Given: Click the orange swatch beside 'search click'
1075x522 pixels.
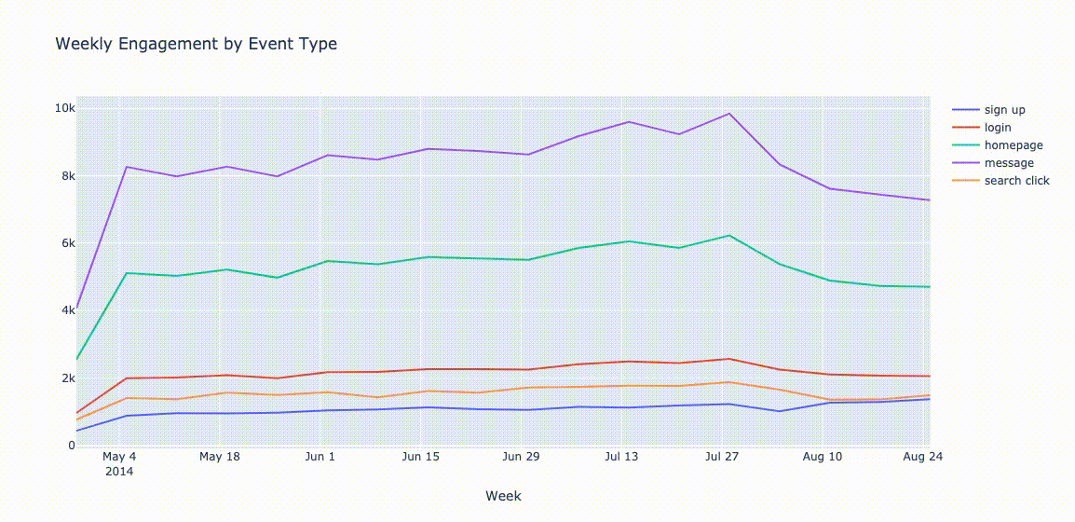Looking at the screenshot, I should [967, 181].
